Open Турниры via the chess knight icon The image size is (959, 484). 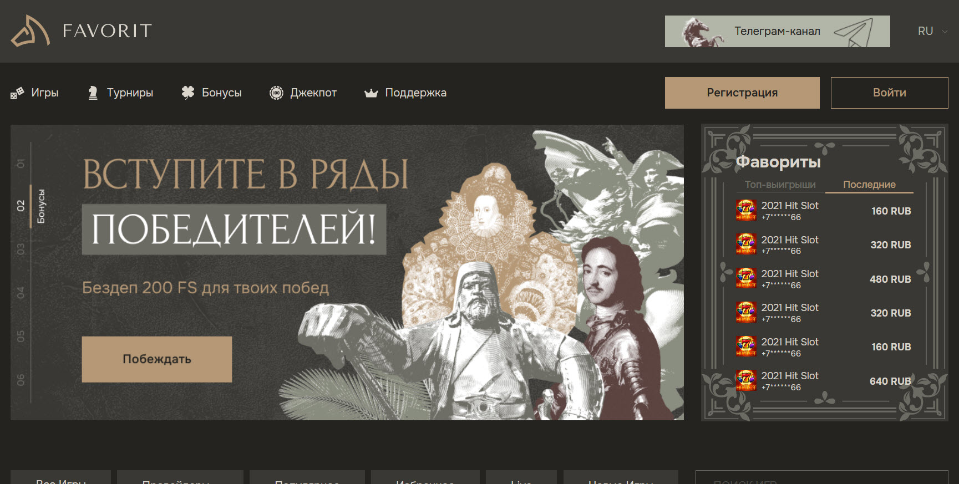(x=93, y=93)
